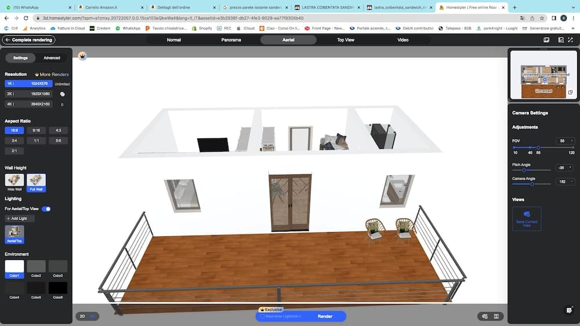Select the 16:9 aspect ratio
Image resolution: width=580 pixels, height=326 pixels.
tap(14, 130)
